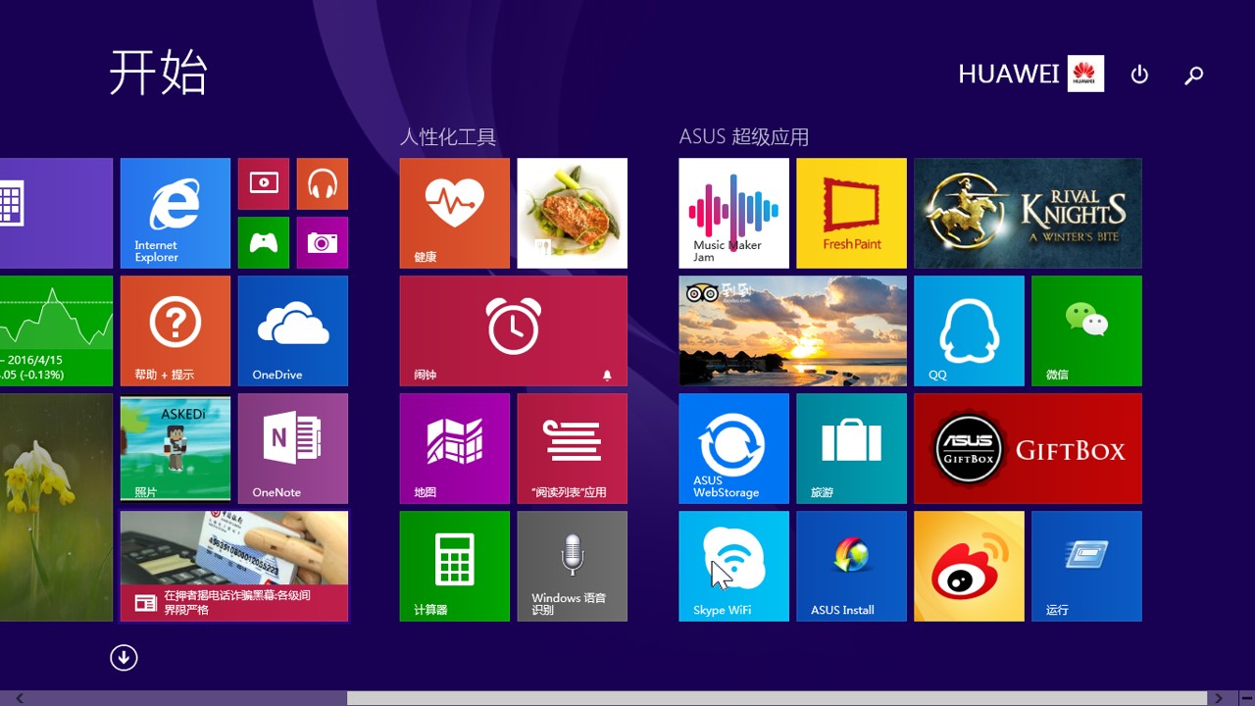Click the search magnifier icon
Viewport: 1255px width, 706px height.
point(1193,75)
